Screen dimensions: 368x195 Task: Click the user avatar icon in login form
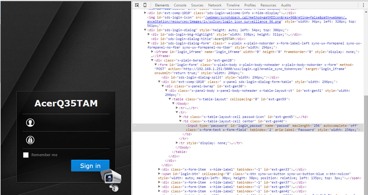click(30, 123)
